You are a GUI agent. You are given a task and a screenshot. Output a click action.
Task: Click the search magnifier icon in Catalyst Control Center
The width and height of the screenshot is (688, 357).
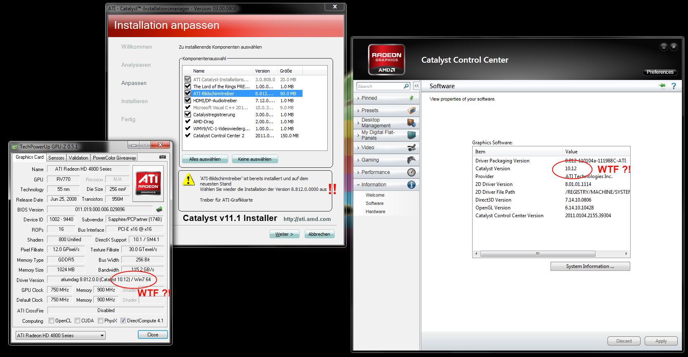pos(406,86)
